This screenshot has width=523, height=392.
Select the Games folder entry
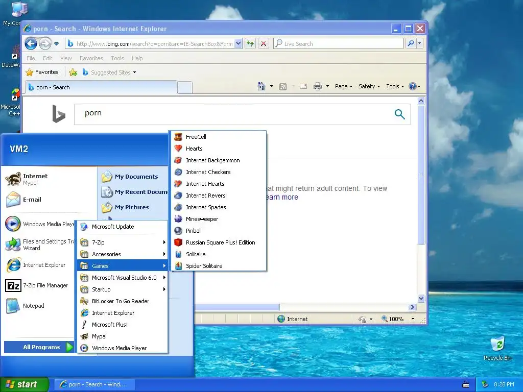pos(123,265)
